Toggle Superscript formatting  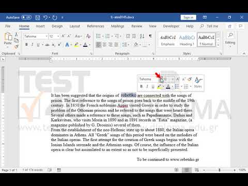[59, 45]
